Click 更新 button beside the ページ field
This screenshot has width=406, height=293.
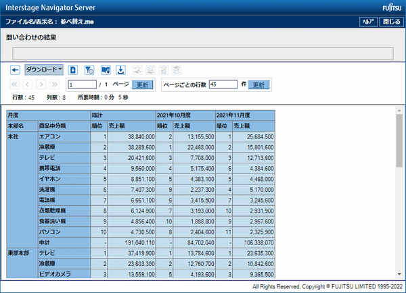[x=142, y=84]
